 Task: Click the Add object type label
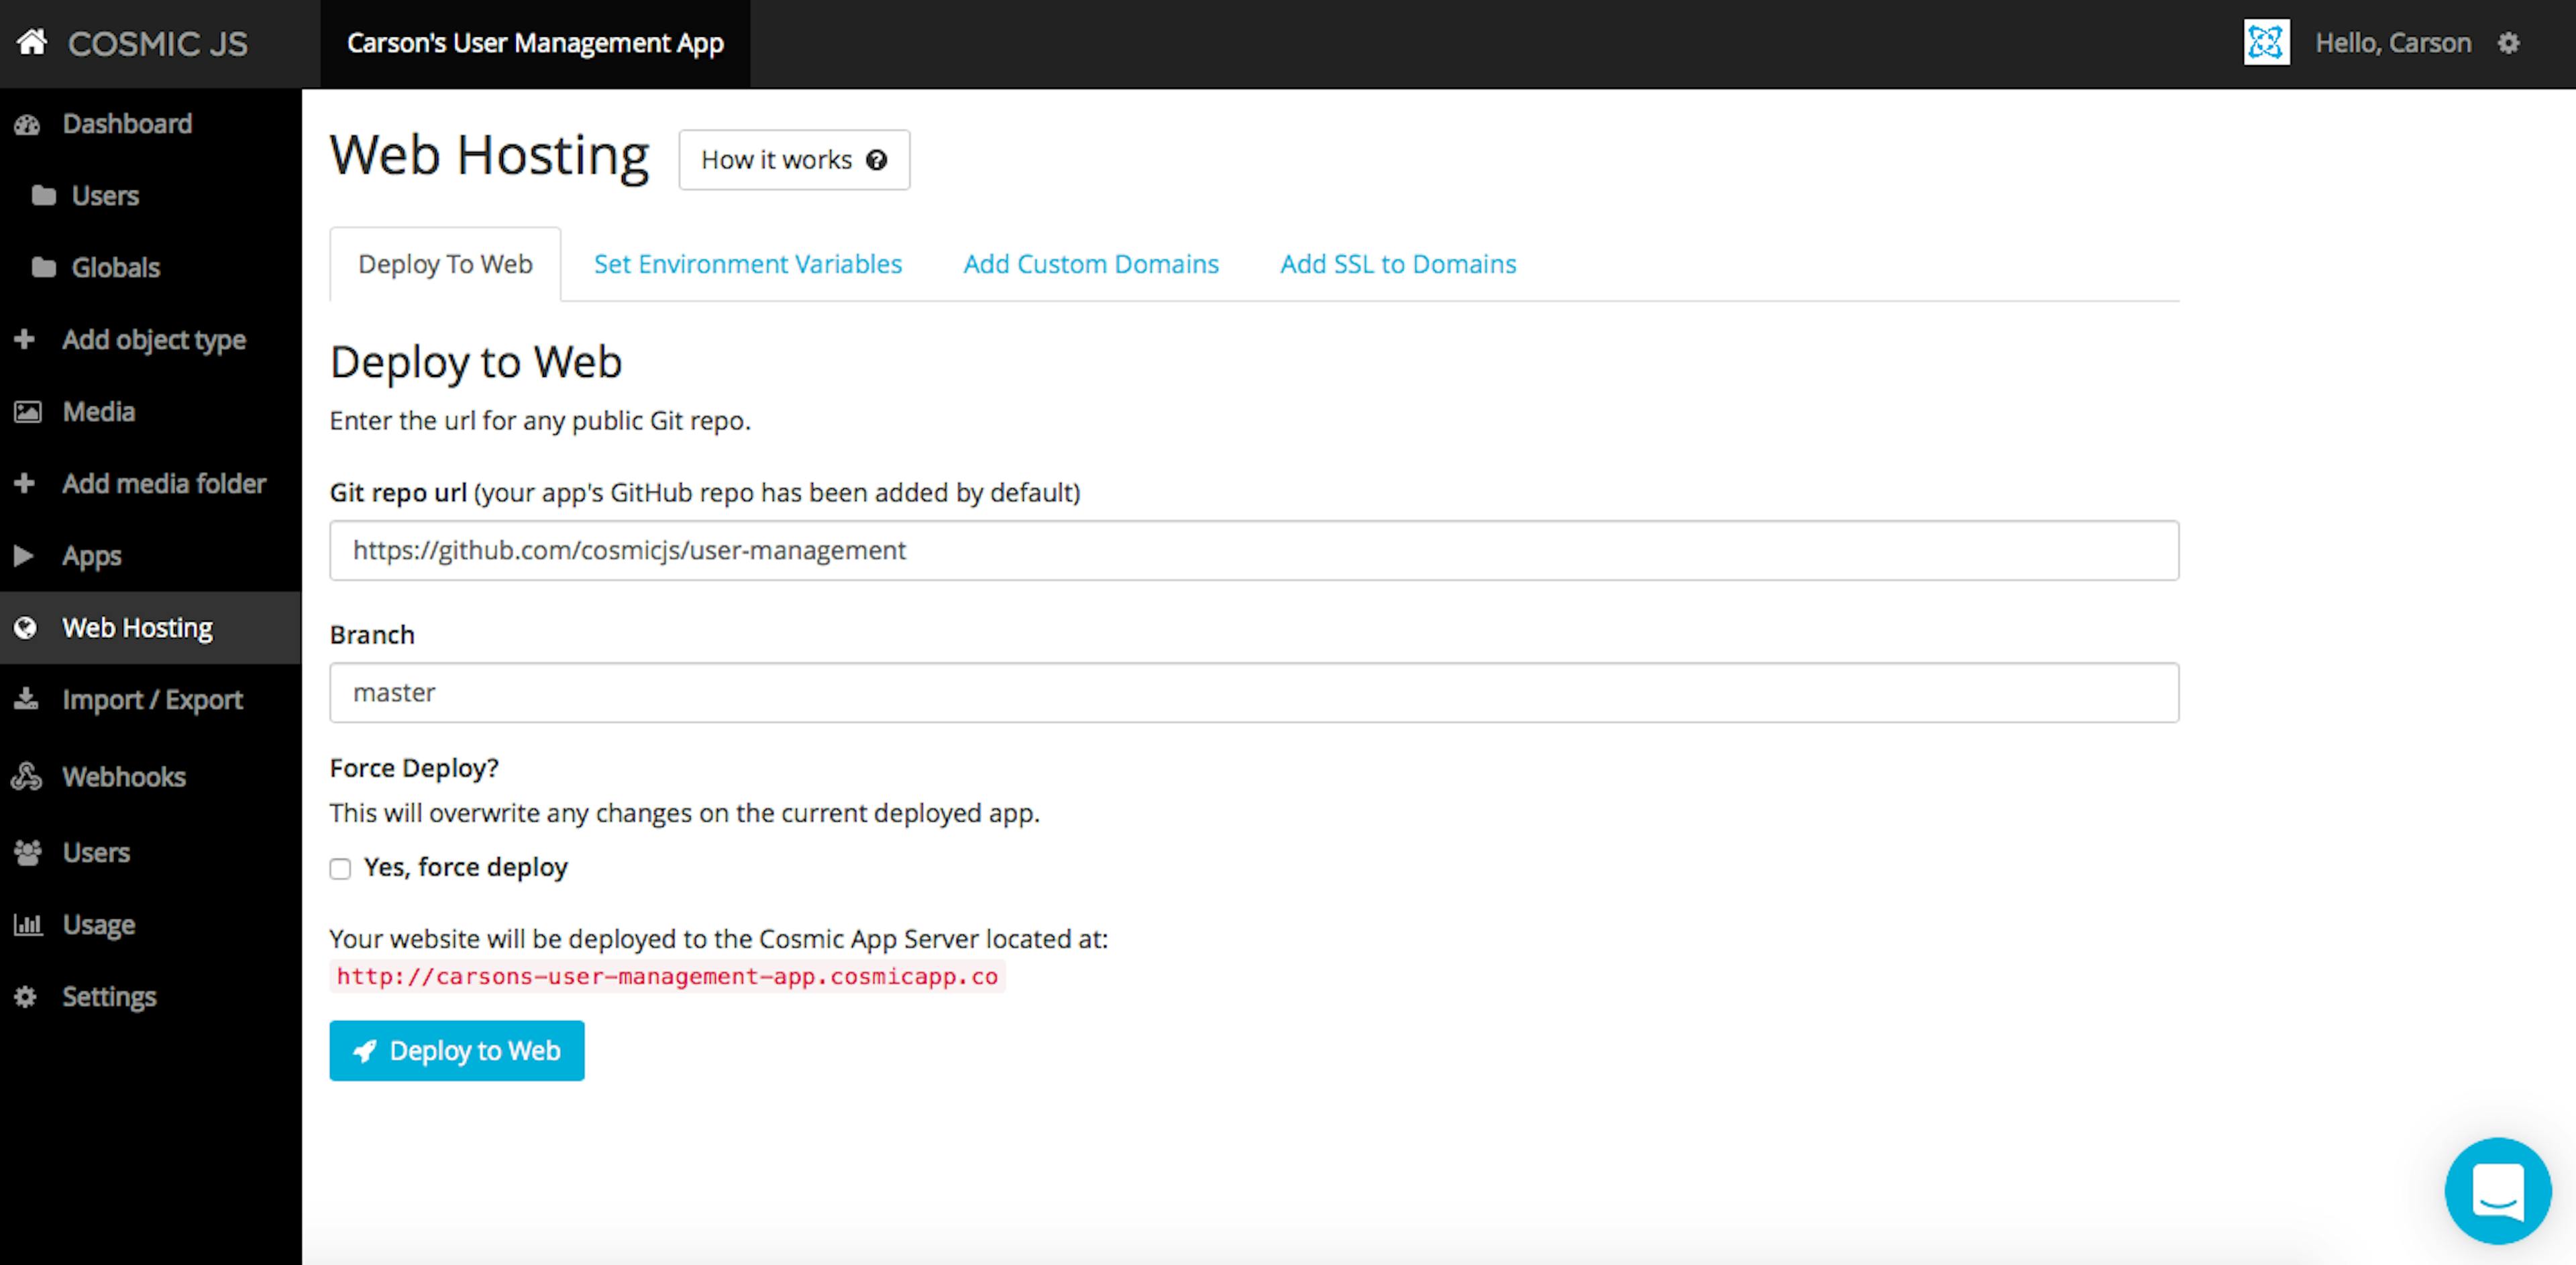[153, 340]
